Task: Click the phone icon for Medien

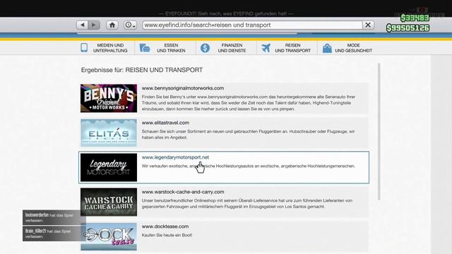Action: pyautogui.click(x=84, y=47)
